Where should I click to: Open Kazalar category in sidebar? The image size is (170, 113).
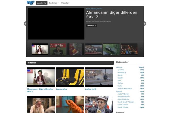point(120,78)
